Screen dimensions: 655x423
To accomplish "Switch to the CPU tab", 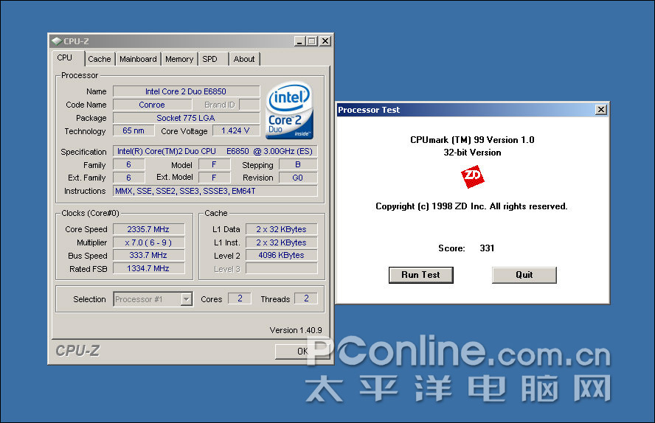I will click(x=65, y=58).
